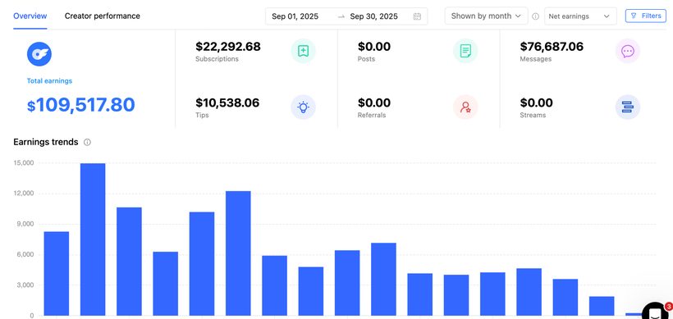673x319 pixels.
Task: Click the 12,000 axis label
Action: (x=24, y=194)
